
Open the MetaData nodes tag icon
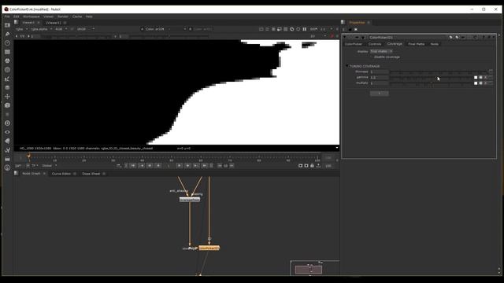[7, 141]
